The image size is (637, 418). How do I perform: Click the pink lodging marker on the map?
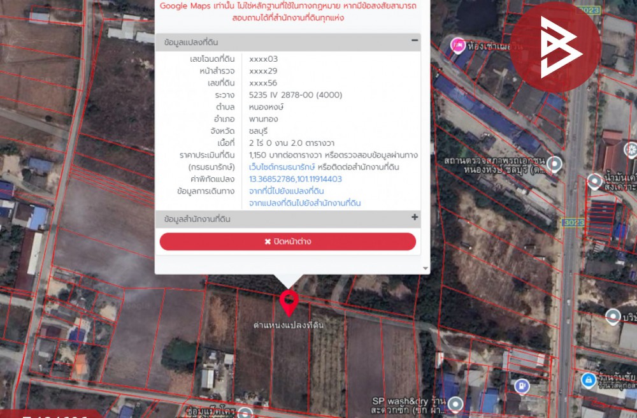coord(457,45)
